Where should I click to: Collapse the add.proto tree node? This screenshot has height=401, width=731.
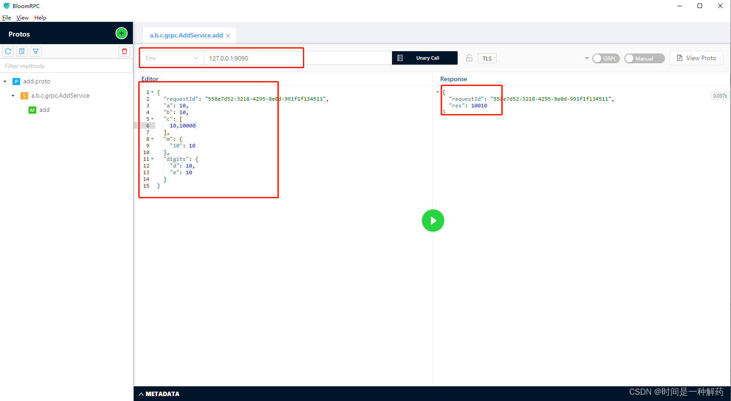[4, 81]
